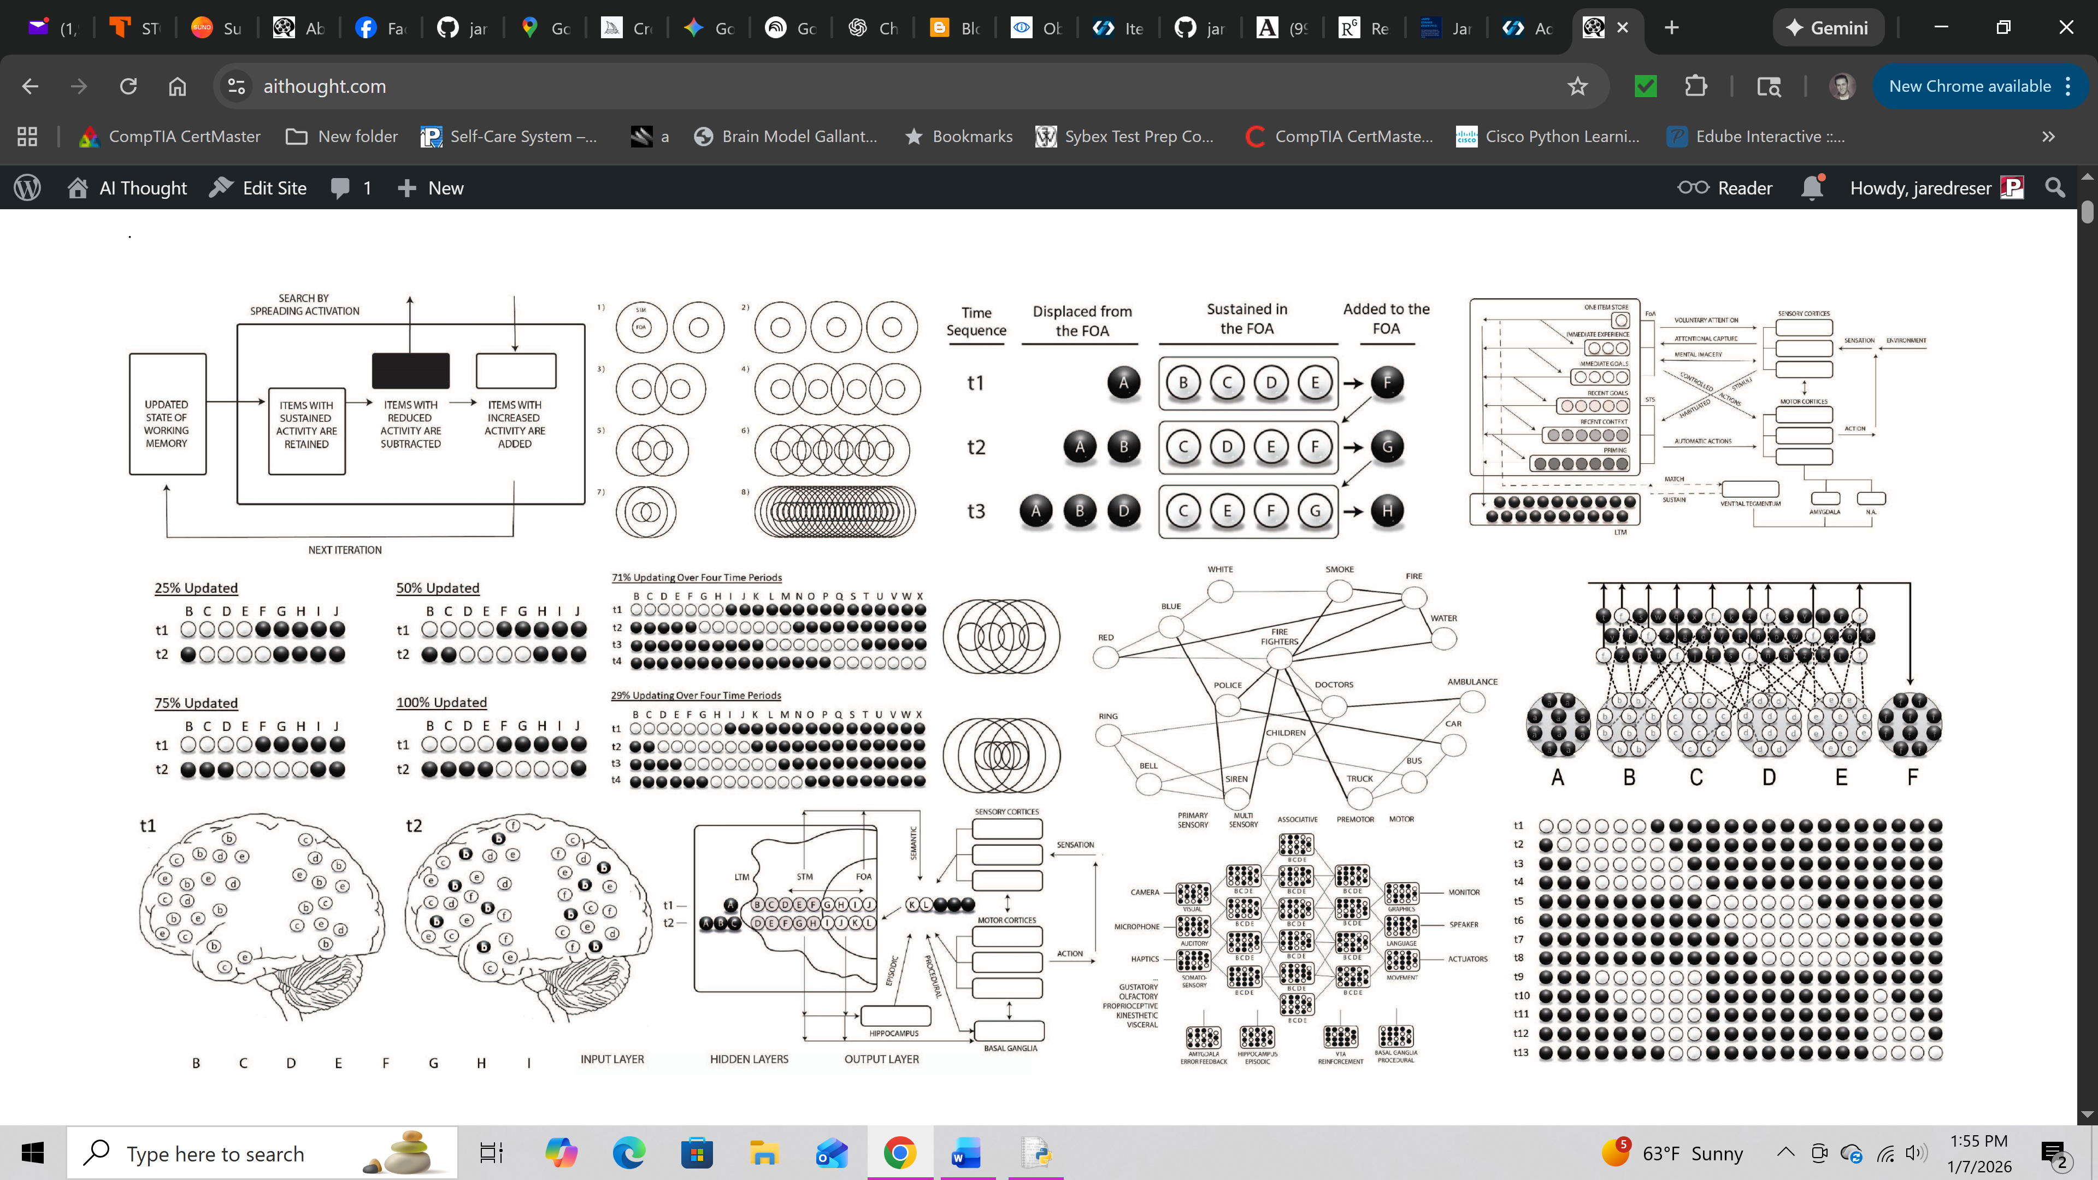This screenshot has width=2098, height=1180.
Task: Open Edit Site in the admin bar
Action: [257, 188]
